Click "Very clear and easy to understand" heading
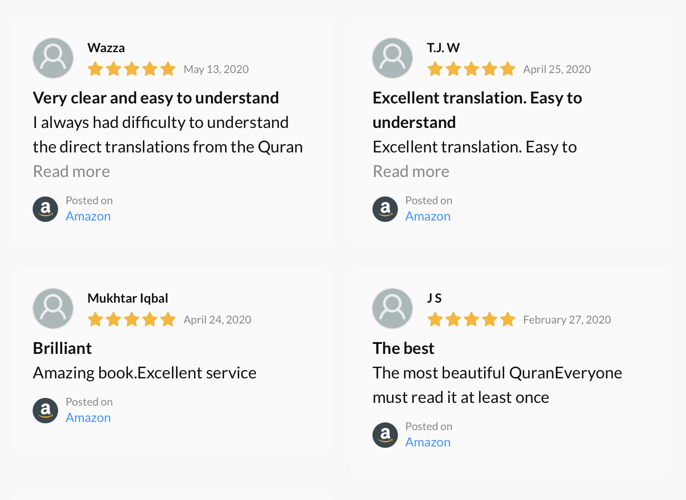686x500 pixels. click(x=156, y=98)
